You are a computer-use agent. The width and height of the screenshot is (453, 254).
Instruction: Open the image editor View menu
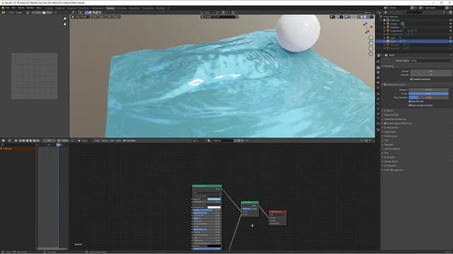tap(11, 13)
